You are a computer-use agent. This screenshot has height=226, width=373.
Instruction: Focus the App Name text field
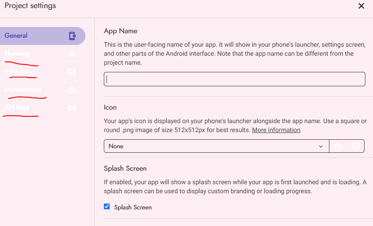point(234,80)
